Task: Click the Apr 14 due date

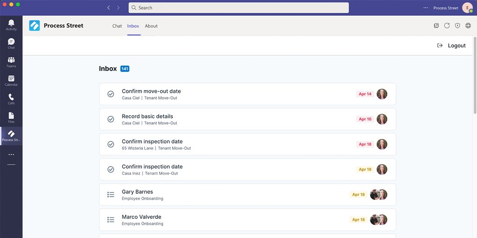Action: pyautogui.click(x=365, y=94)
